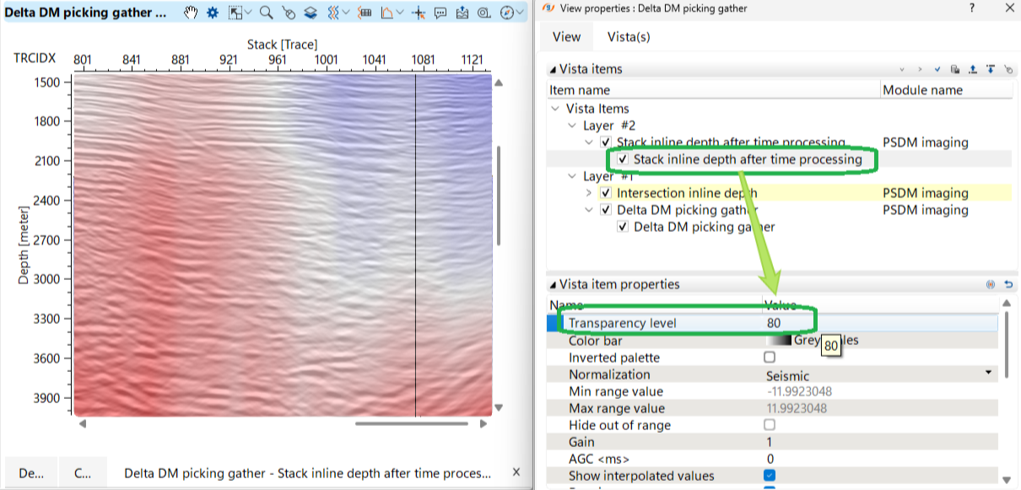Select the View tab
This screenshot has width=1021, height=490.
(x=566, y=37)
